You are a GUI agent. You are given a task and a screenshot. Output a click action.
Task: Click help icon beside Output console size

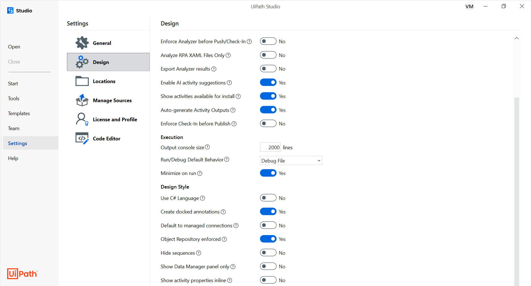pos(207,147)
